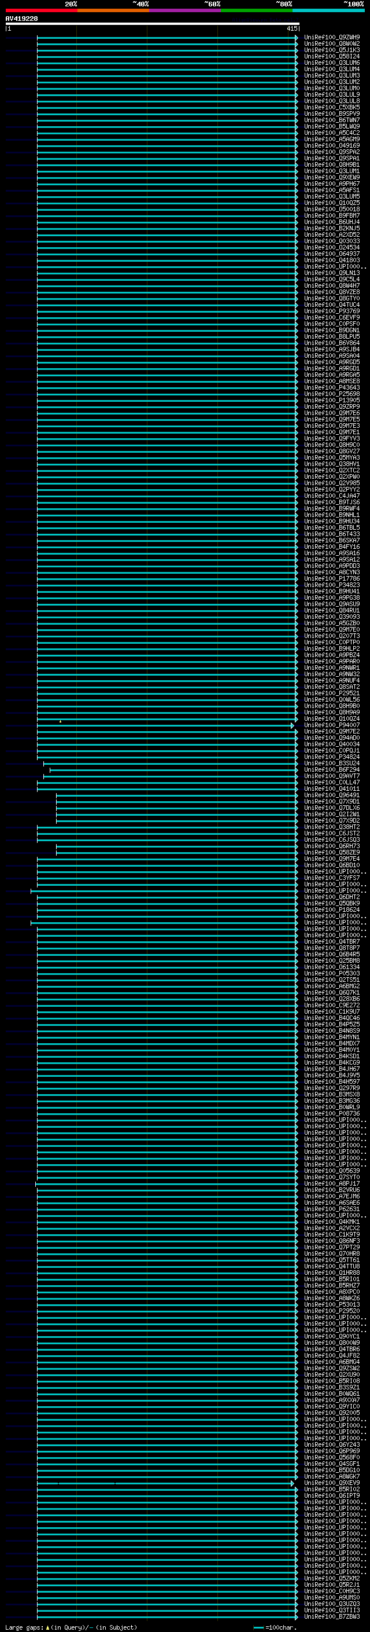The image size is (370, 1632).
Task: Select the UniRef100_C1K9T9 label
Action: 332,1234
